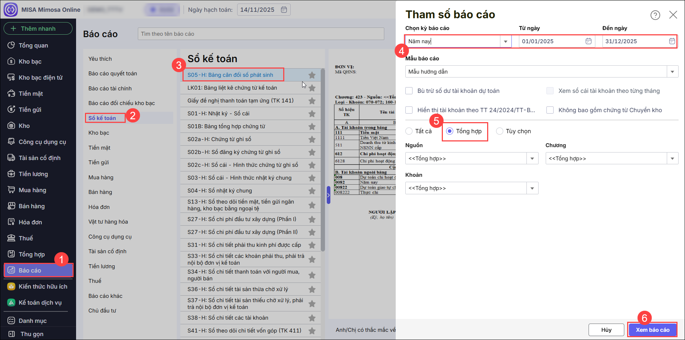Enable Bù trừ số dư tài khoản dự toán
This screenshot has height=340, width=685.
click(409, 91)
